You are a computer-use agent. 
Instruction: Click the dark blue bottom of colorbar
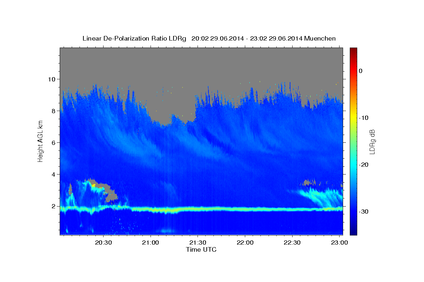point(353,231)
